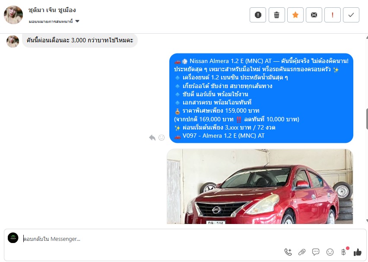
Task: Click contact name ชุติมา เจิน ชูเมือง
Action: pos(52,10)
